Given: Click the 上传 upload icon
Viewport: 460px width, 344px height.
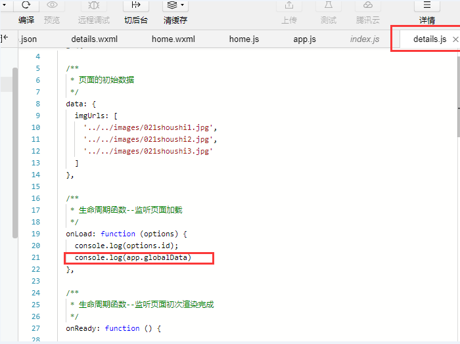Looking at the screenshot, I should pos(289,5).
